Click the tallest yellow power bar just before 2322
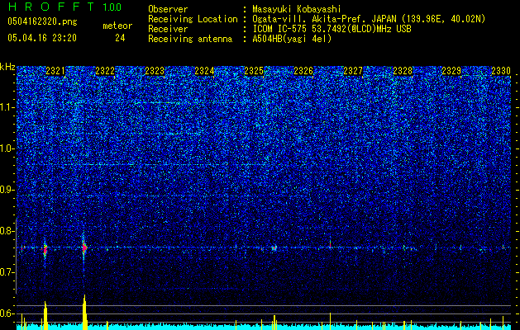This screenshot has height=330, width=520. 85,312
